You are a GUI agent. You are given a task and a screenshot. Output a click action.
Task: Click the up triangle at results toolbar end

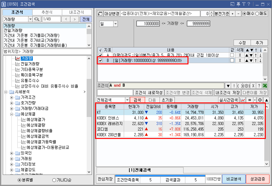(266, 100)
